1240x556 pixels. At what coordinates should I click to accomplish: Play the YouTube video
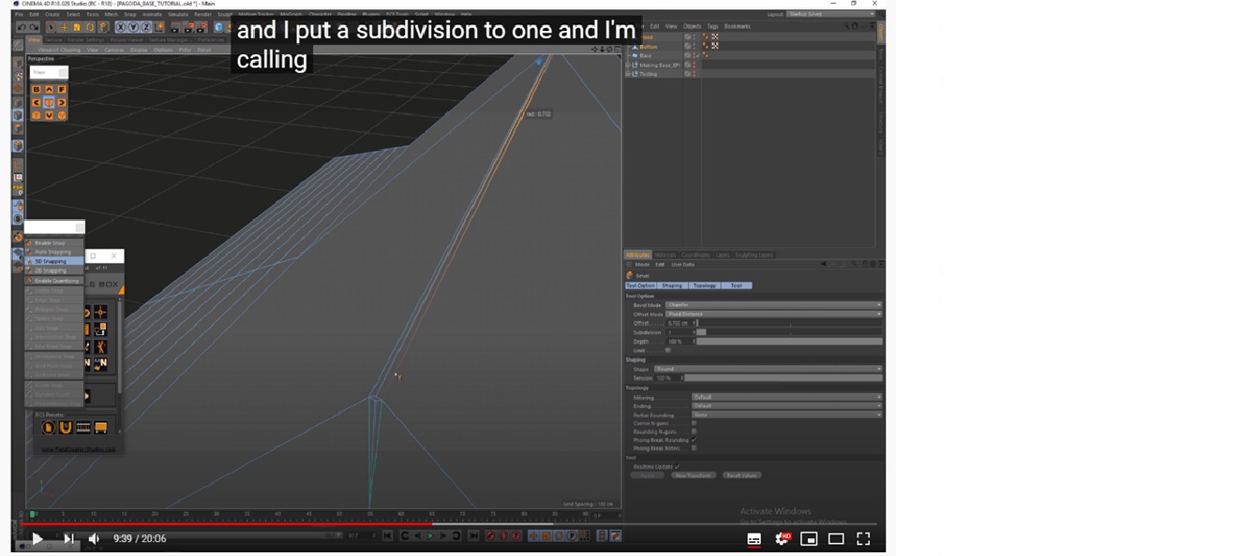[37, 539]
